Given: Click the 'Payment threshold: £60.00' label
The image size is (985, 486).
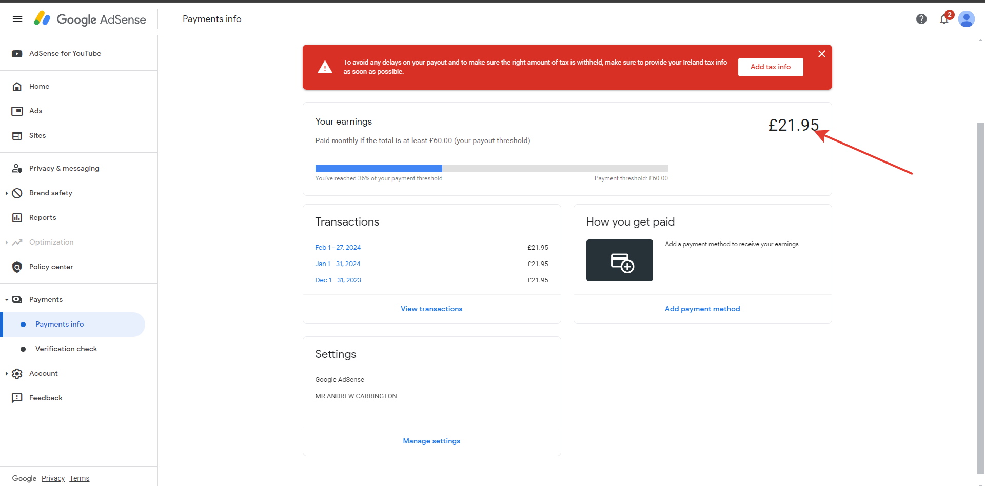Looking at the screenshot, I should pos(631,178).
